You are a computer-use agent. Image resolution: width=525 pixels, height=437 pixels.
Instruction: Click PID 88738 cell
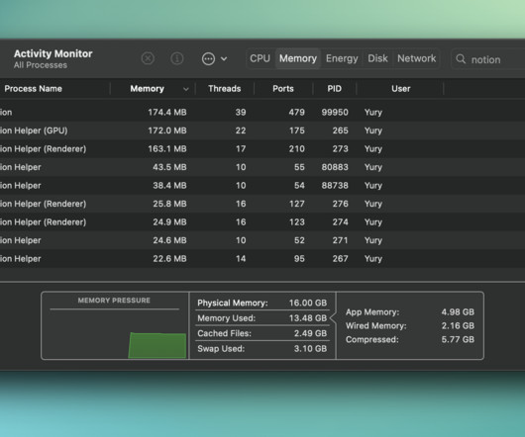click(x=335, y=186)
